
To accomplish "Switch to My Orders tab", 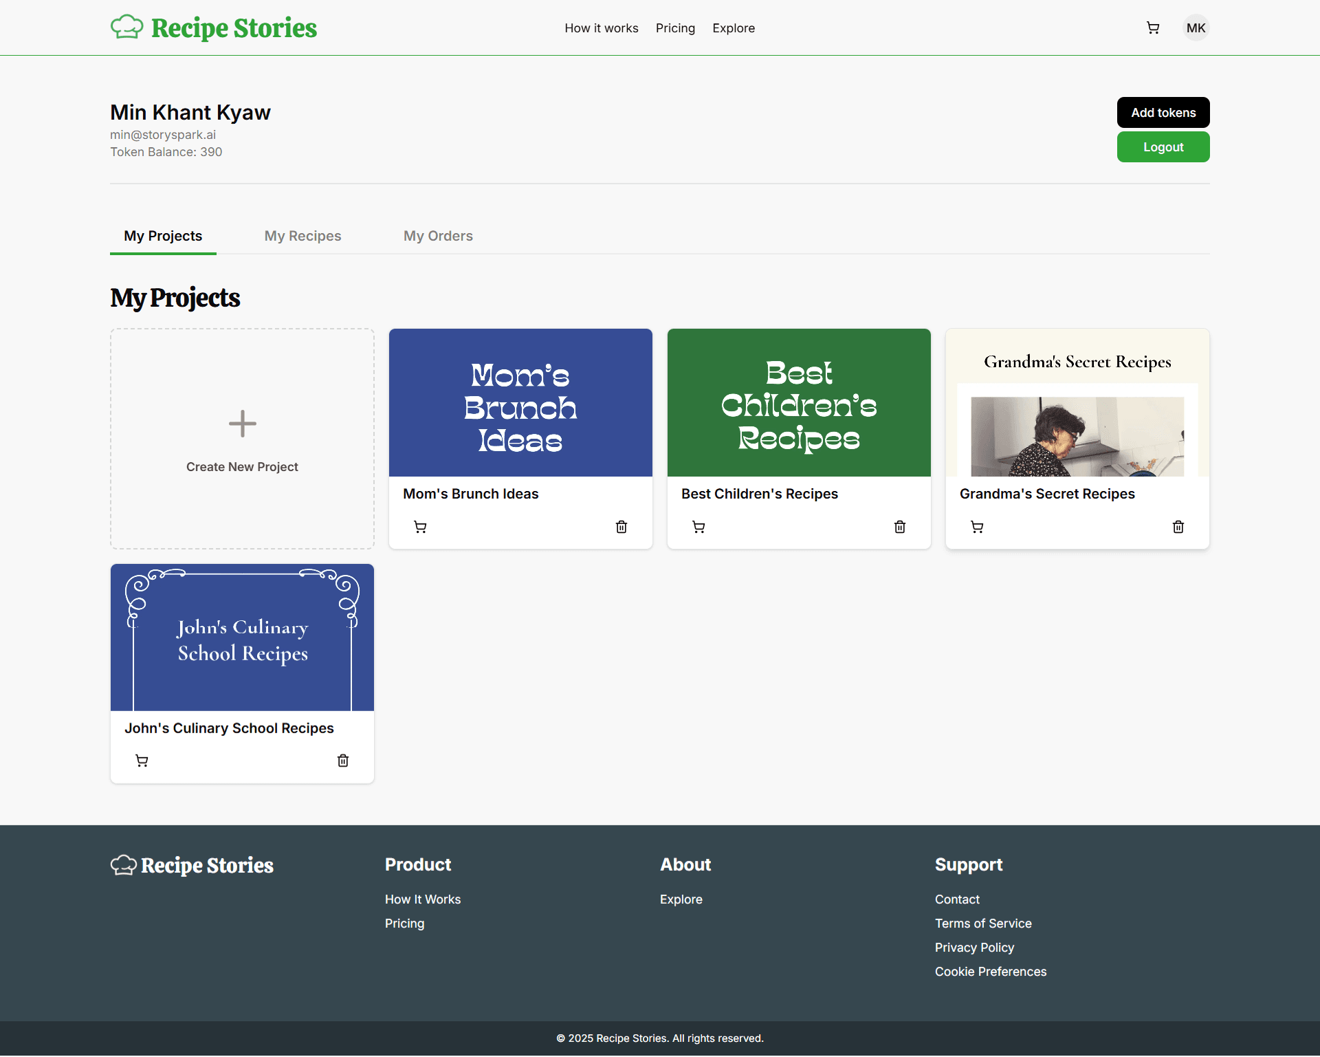I will 438,236.
